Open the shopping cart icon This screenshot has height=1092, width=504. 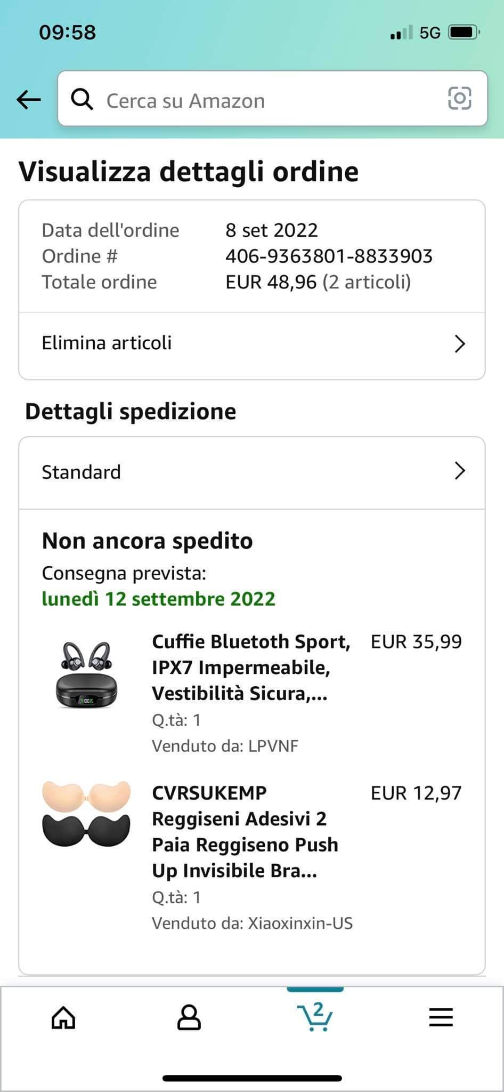[315, 1016]
